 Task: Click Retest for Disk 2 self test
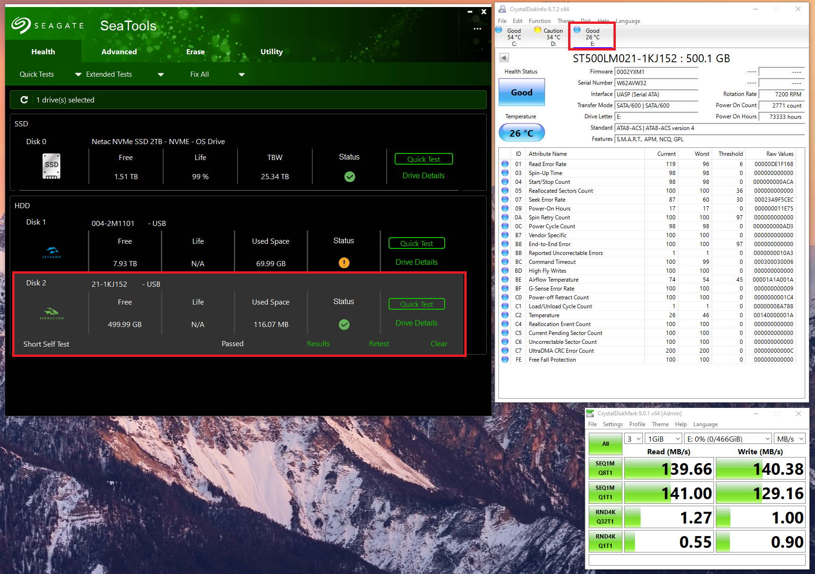point(379,344)
